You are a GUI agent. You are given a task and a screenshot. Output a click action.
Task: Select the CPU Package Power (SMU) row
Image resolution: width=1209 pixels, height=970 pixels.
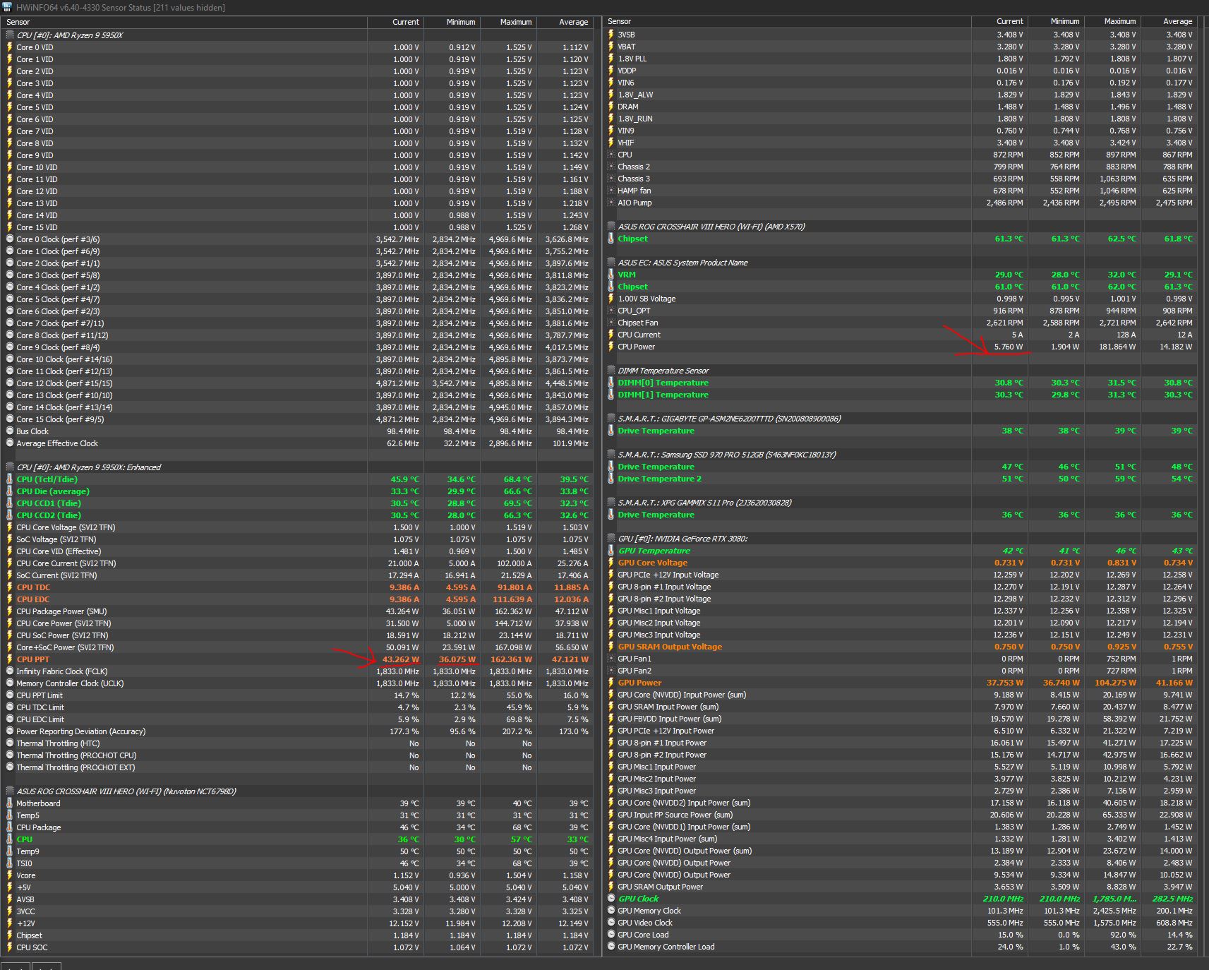tap(297, 611)
